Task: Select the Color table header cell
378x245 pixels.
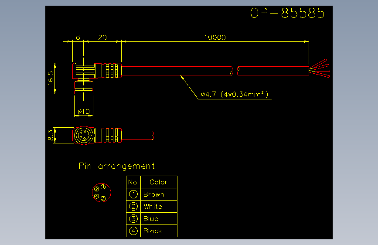Action: pos(159,182)
